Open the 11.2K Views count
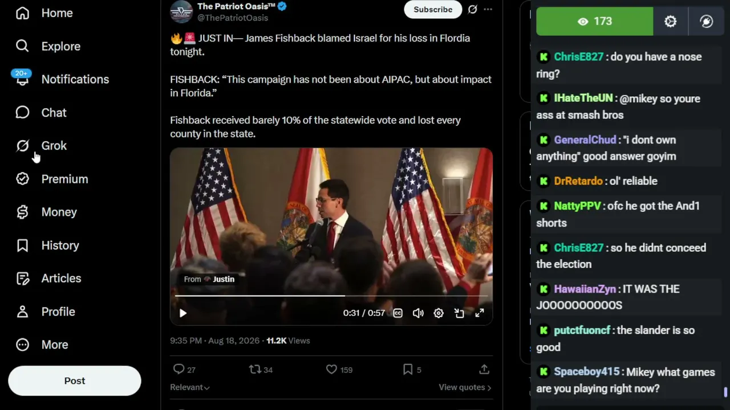 288,341
